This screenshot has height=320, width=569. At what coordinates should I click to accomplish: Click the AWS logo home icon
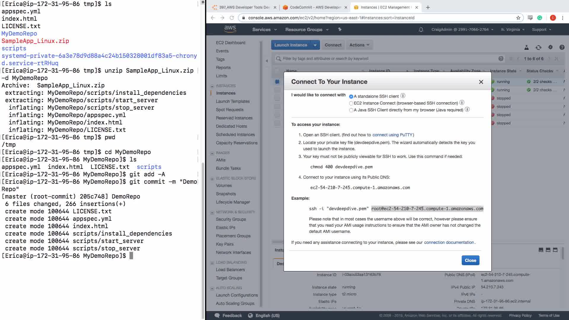tap(230, 29)
